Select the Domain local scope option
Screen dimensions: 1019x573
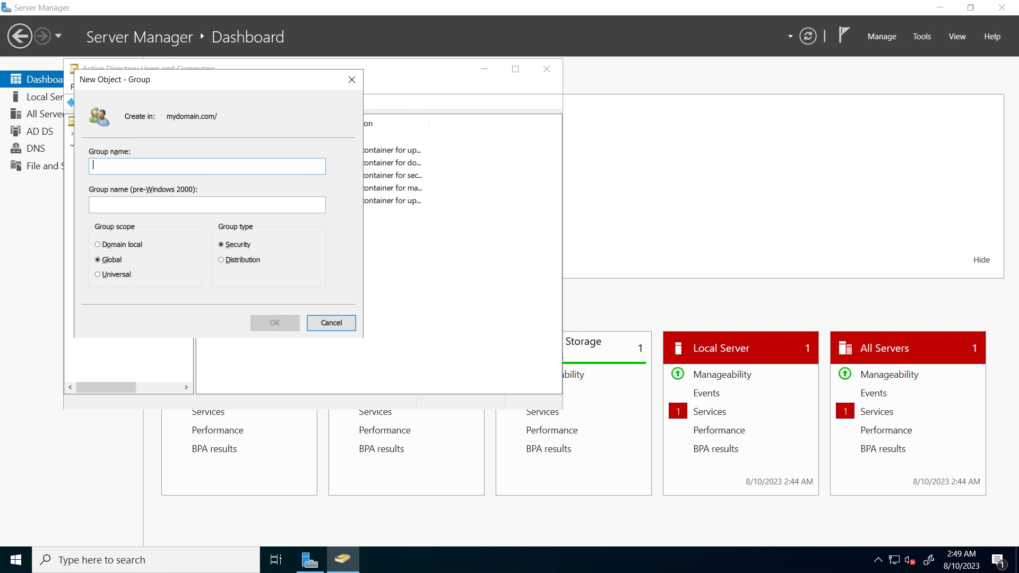click(98, 245)
